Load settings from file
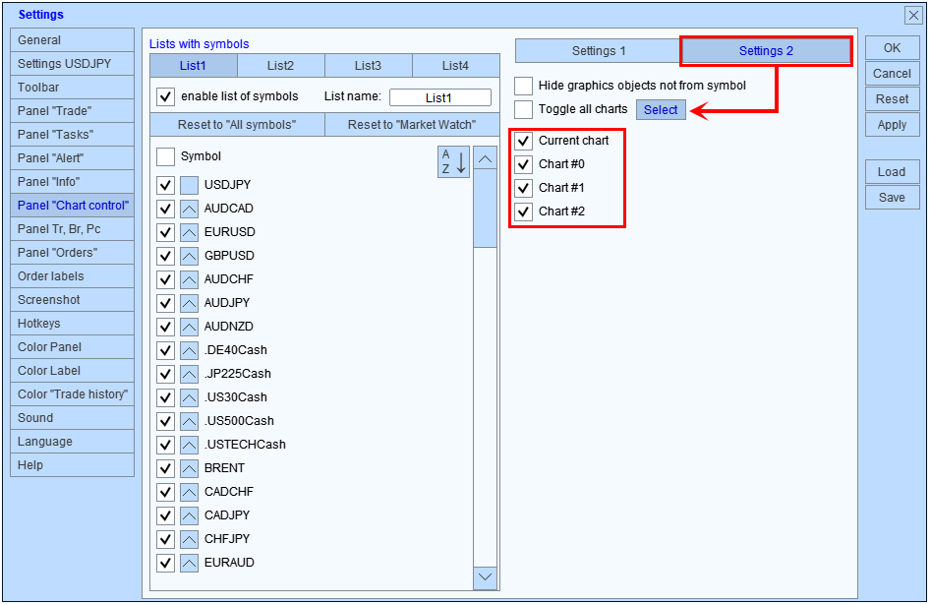 (x=892, y=172)
